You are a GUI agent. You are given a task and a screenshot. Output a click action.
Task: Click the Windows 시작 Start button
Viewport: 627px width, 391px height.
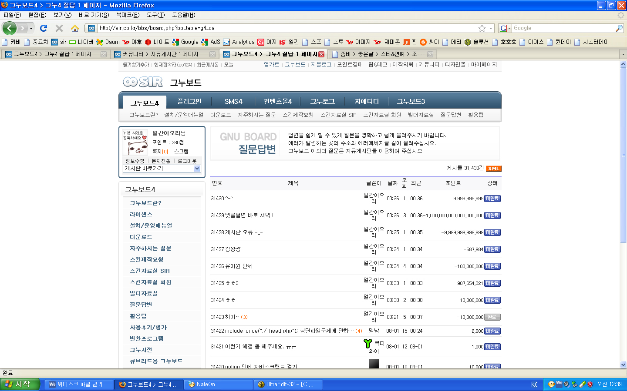[x=20, y=384]
